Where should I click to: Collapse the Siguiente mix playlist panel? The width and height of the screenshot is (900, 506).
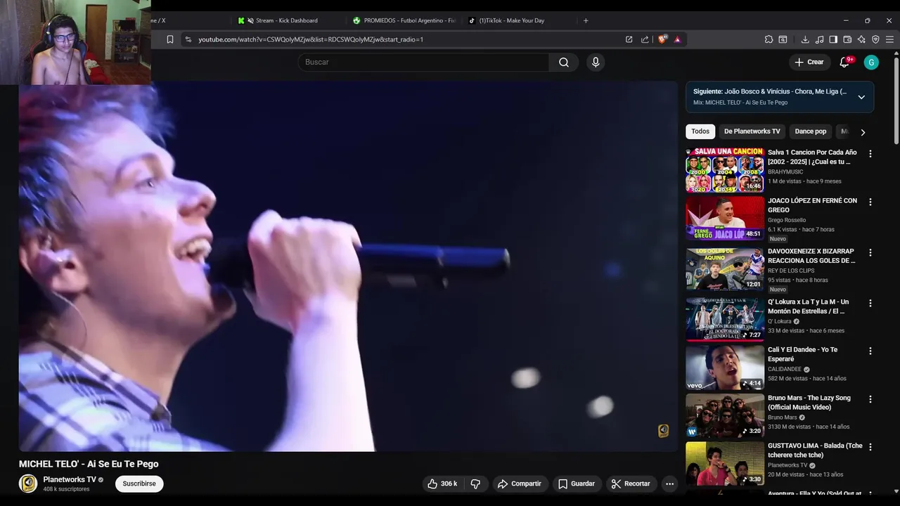tap(861, 97)
